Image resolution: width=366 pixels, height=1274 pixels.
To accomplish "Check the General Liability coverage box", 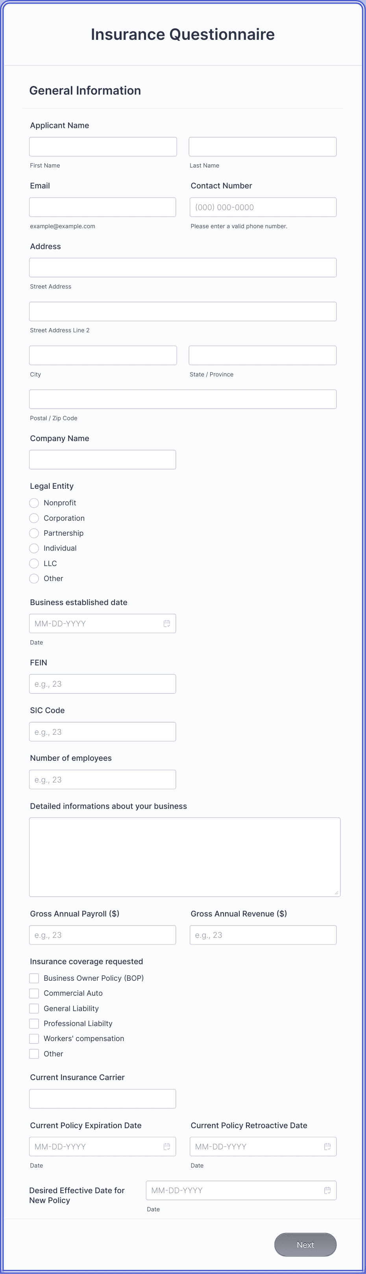I will pos(33,1008).
